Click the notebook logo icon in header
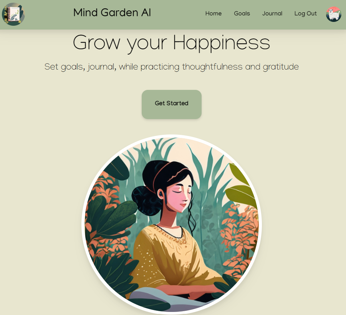 point(13,14)
